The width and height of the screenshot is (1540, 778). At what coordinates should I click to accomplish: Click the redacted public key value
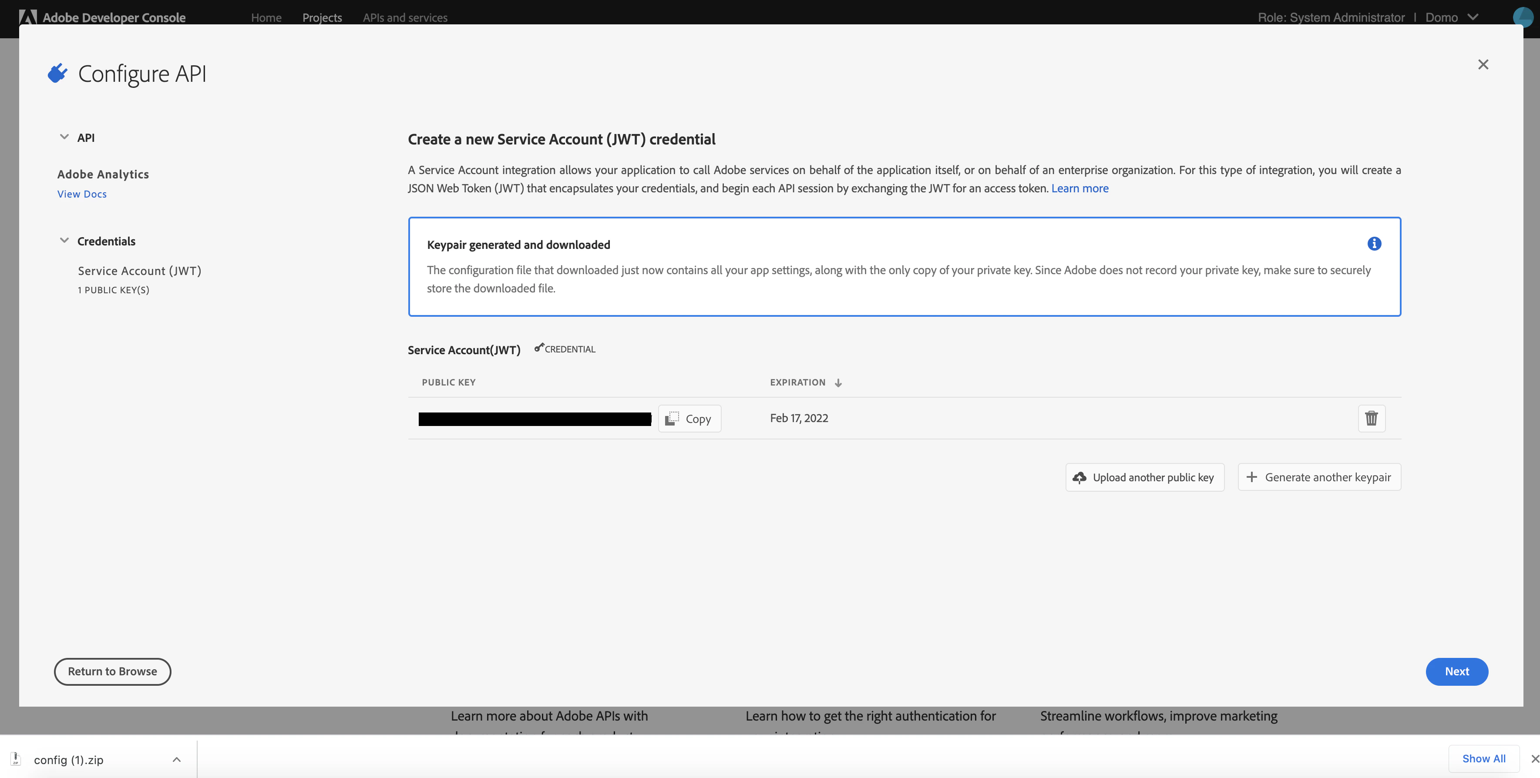(x=535, y=419)
